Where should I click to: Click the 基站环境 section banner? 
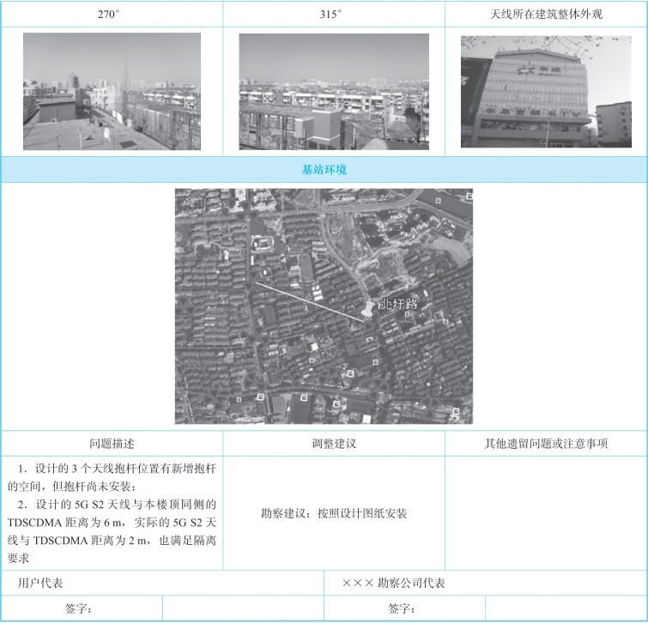click(324, 170)
